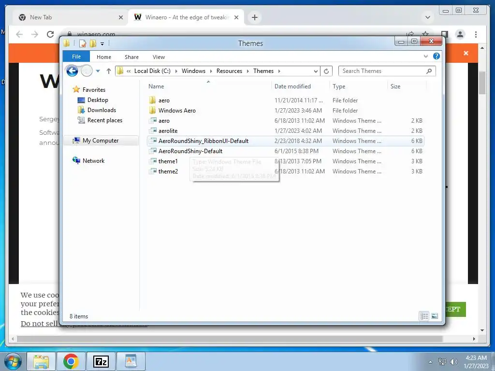Switch to Large icons view in status bar

point(435,316)
